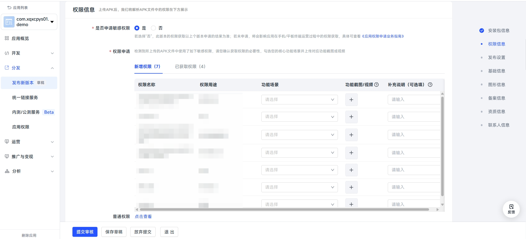Switch to 已获取权限 (4) tab
This screenshot has height=239, width=526.
[190, 66]
